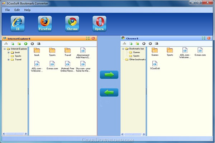The width and height of the screenshot is (215, 143).
Task: Transfer bookmarks with the left arrow button
Action: [109, 93]
